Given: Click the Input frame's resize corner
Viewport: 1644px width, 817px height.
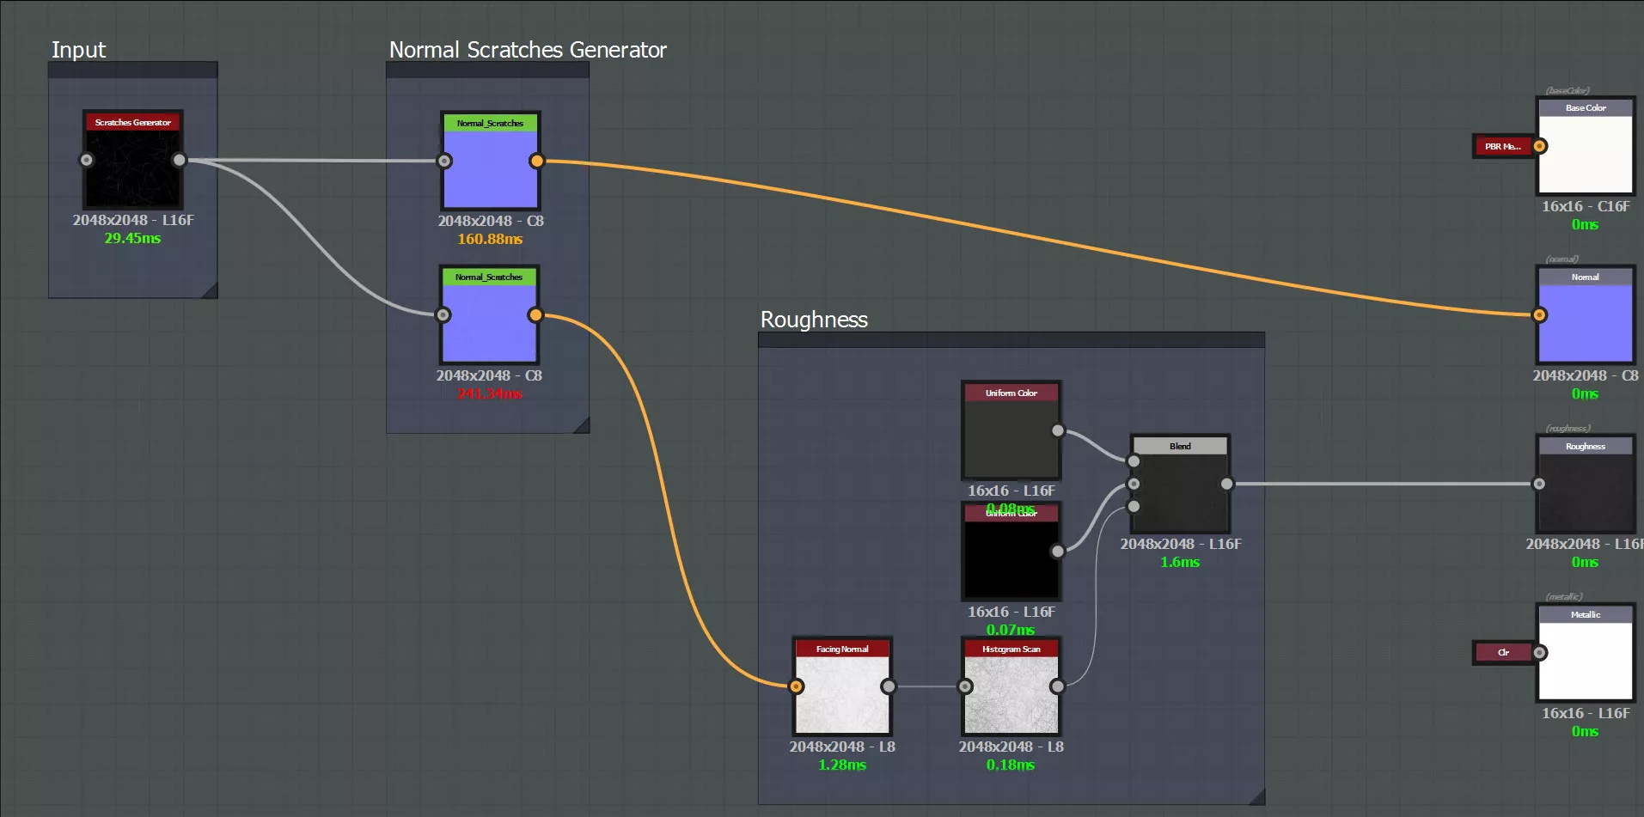Looking at the screenshot, I should click(210, 291).
